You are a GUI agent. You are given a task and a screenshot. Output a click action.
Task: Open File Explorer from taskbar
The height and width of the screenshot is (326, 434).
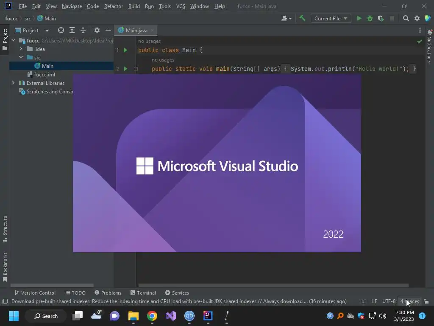(133, 316)
